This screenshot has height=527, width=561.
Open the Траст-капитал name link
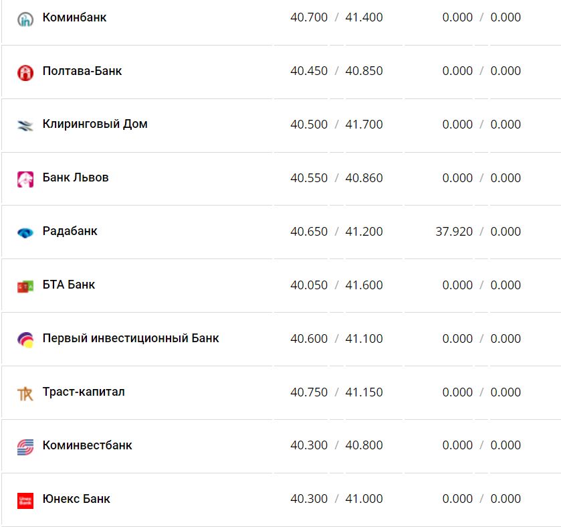(84, 392)
